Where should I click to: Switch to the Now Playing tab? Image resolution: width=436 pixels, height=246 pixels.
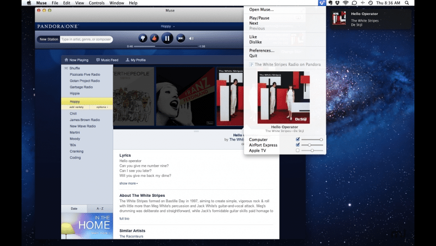(77, 60)
